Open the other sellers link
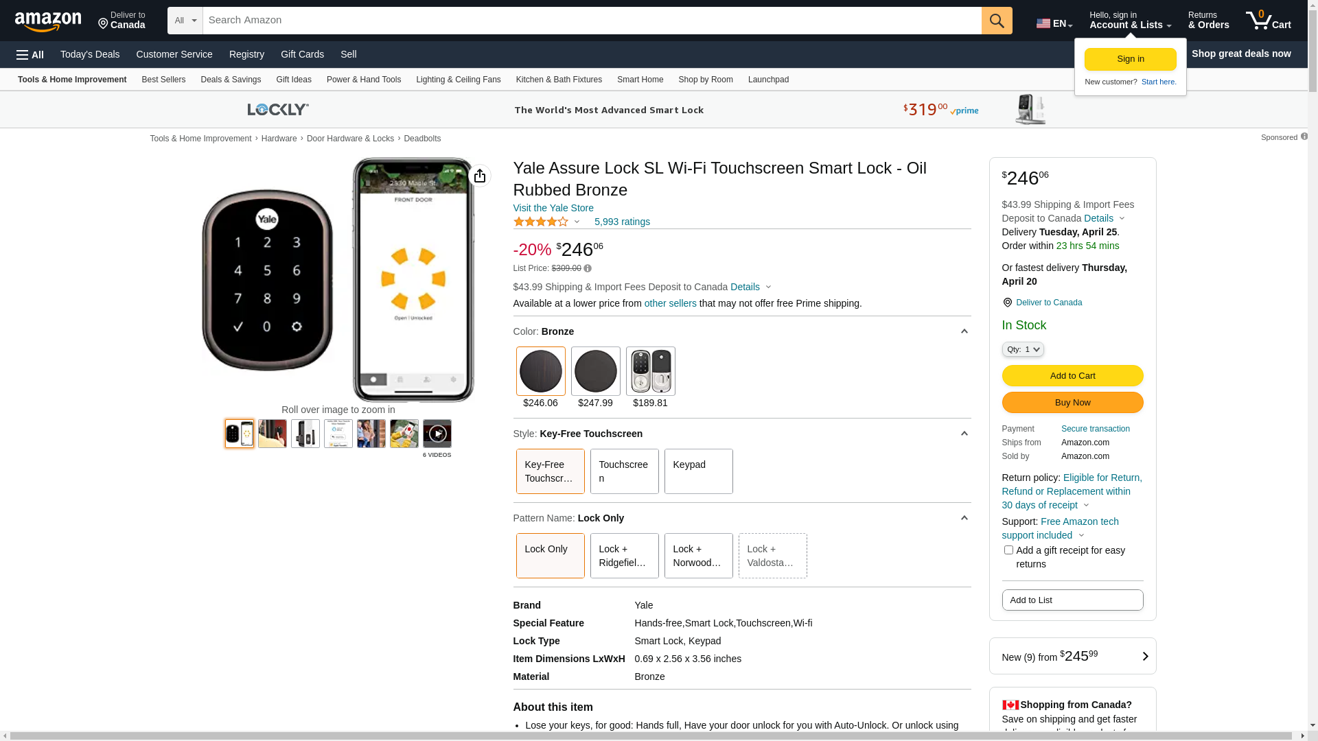 pyautogui.click(x=670, y=303)
